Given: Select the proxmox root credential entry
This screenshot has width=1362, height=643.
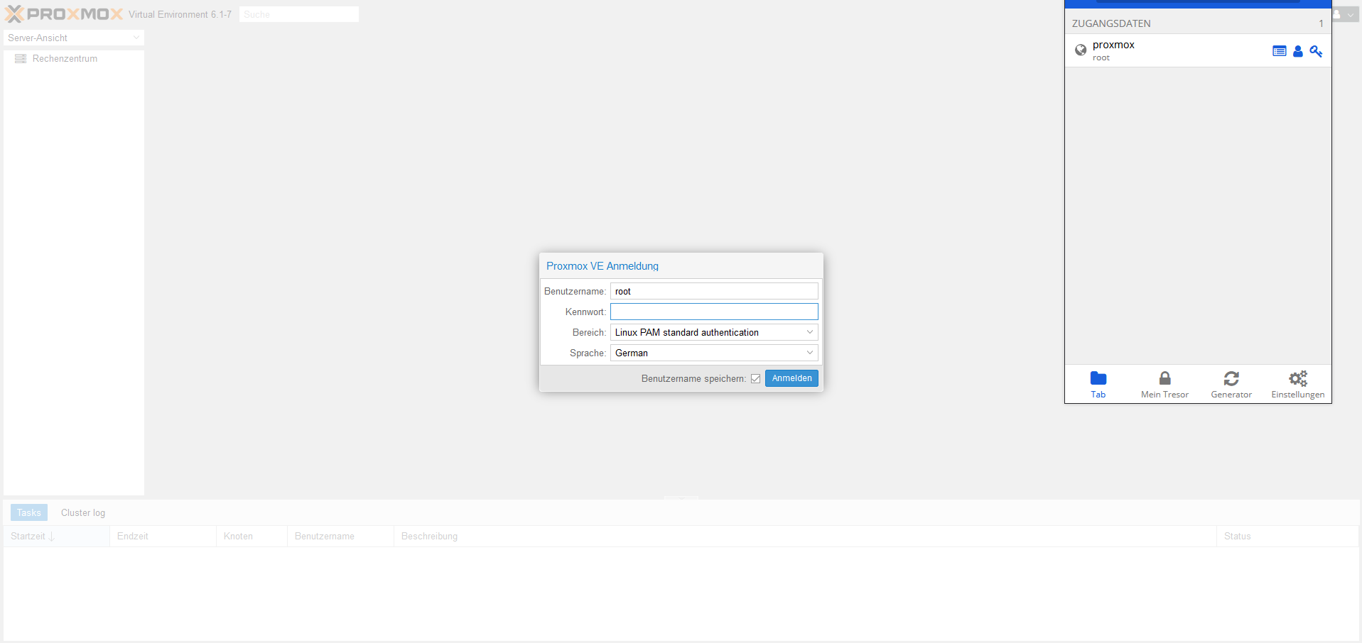Looking at the screenshot, I should pos(1198,50).
